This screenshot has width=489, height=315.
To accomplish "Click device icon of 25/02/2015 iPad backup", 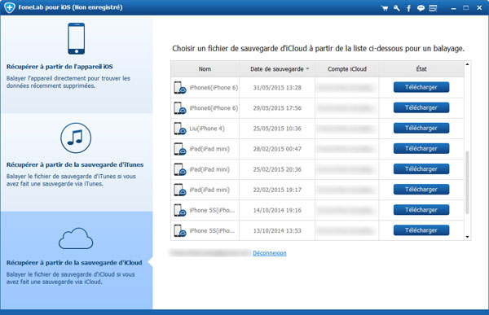I will pyautogui.click(x=180, y=169).
